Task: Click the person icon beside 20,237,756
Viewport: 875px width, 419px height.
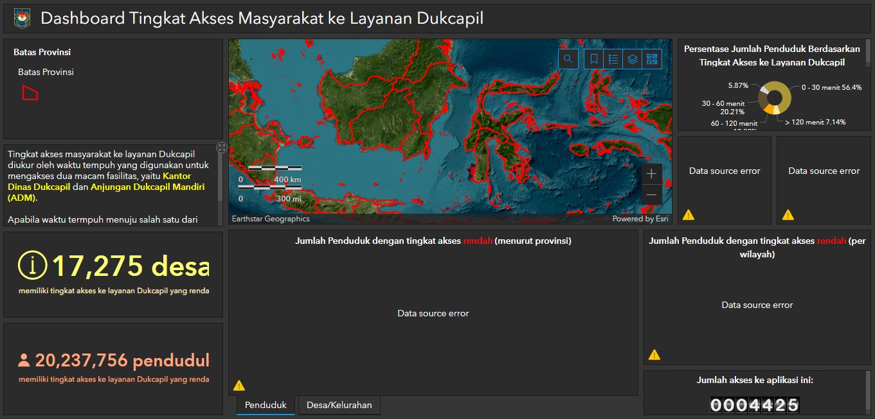Action: (24, 360)
